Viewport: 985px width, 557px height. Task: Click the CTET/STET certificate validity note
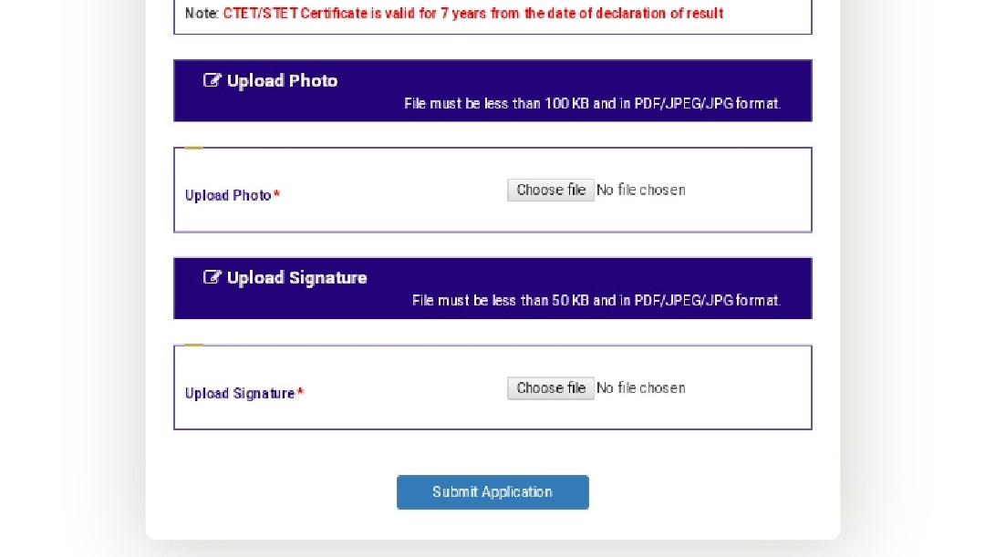pyautogui.click(x=453, y=14)
